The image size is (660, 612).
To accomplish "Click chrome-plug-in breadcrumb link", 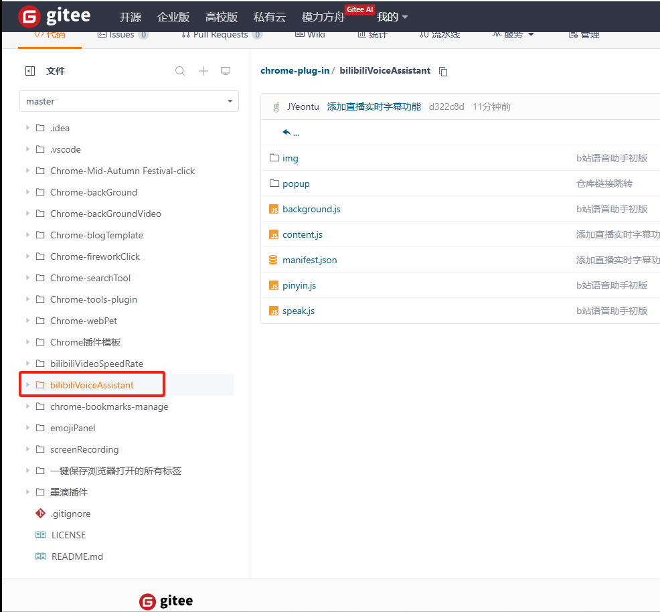I will click(295, 71).
